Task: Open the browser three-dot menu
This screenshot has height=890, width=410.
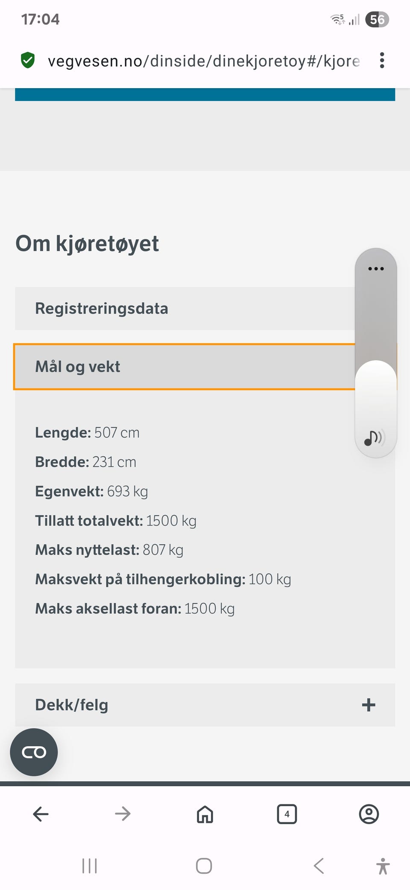Action: tap(382, 60)
